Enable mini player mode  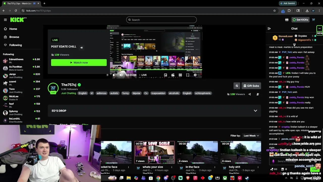tap(166, 75)
